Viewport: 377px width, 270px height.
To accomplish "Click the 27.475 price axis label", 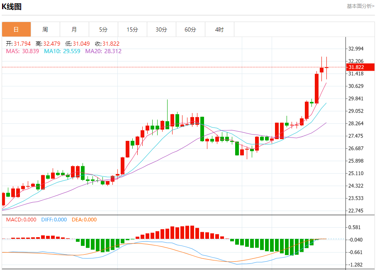I will pos(356,136).
